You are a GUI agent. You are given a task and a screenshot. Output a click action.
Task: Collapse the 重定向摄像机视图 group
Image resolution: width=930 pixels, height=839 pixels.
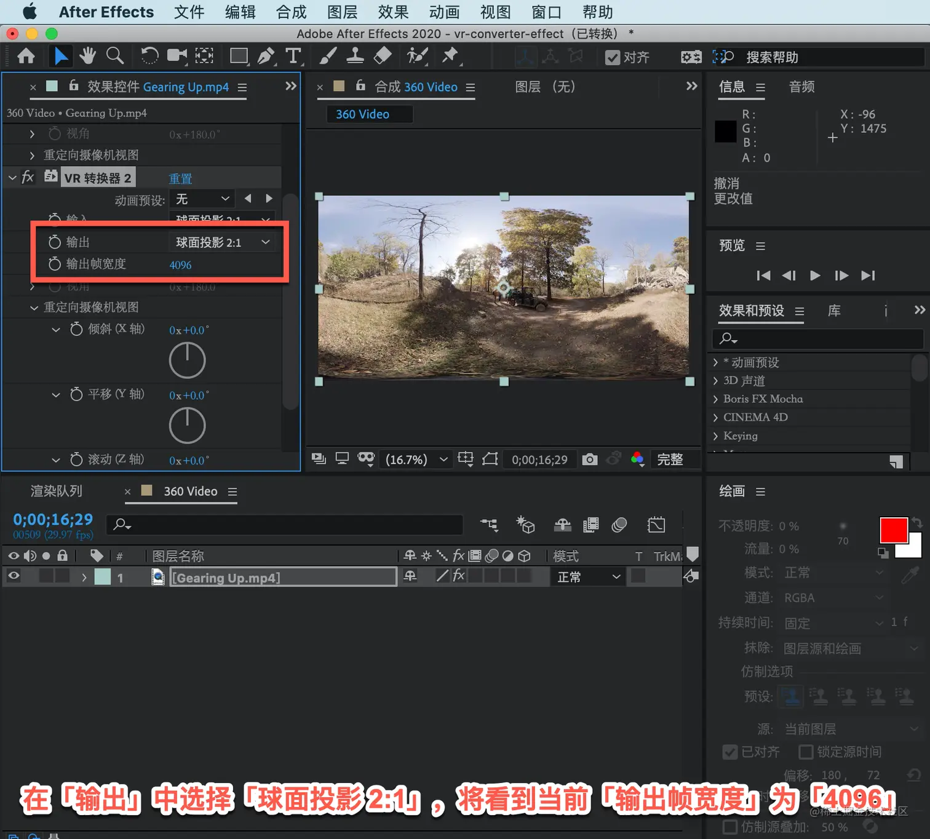pyautogui.click(x=34, y=308)
